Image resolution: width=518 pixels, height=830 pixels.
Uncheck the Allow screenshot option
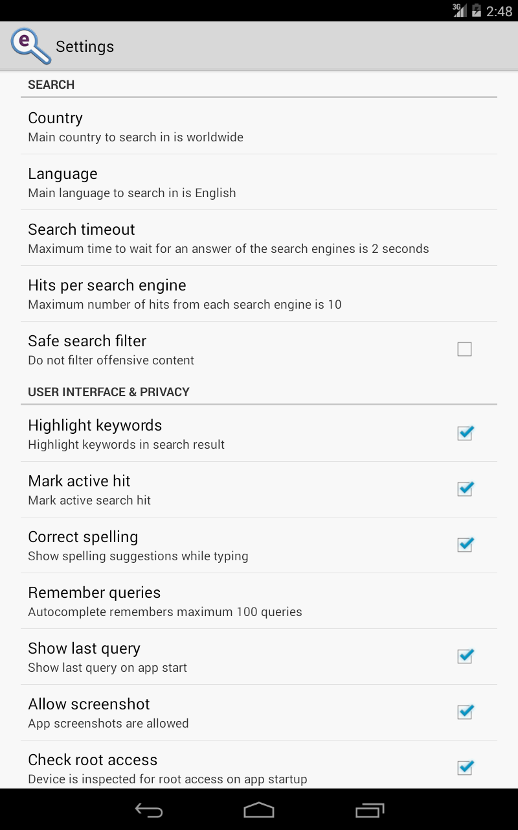tap(464, 712)
